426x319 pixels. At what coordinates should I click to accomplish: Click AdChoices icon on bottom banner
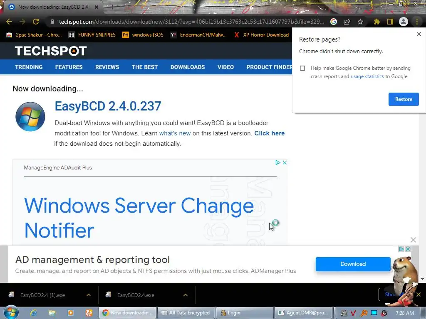pyautogui.click(x=401, y=249)
